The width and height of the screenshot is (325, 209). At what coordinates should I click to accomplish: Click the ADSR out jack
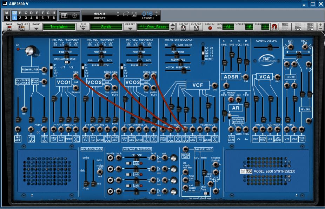tap(246, 77)
